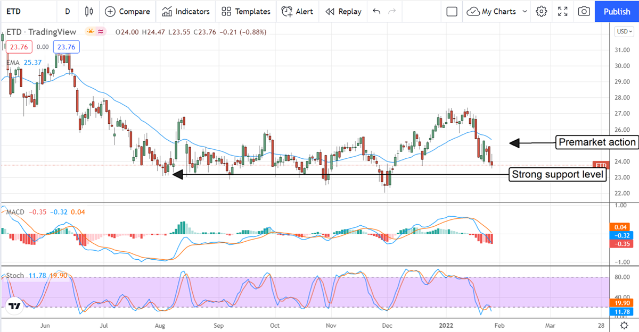Click the Redo arrow in toolbar
This screenshot has height=332, width=639.
392,11
